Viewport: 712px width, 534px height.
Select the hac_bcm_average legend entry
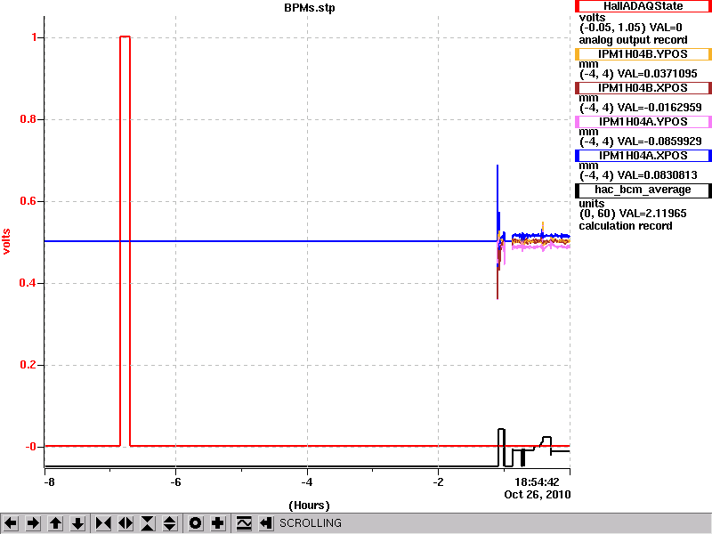(x=643, y=190)
